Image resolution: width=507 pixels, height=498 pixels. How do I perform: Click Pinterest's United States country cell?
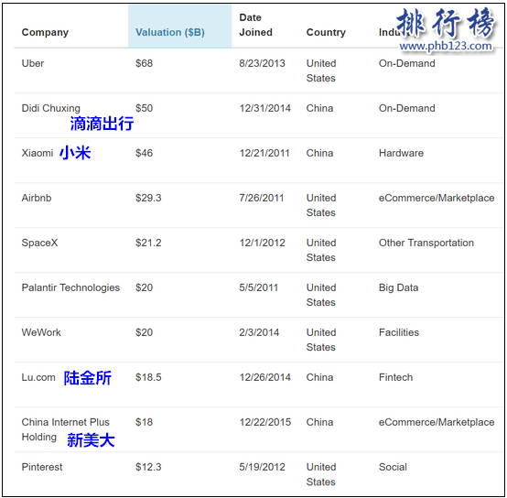[x=321, y=474]
